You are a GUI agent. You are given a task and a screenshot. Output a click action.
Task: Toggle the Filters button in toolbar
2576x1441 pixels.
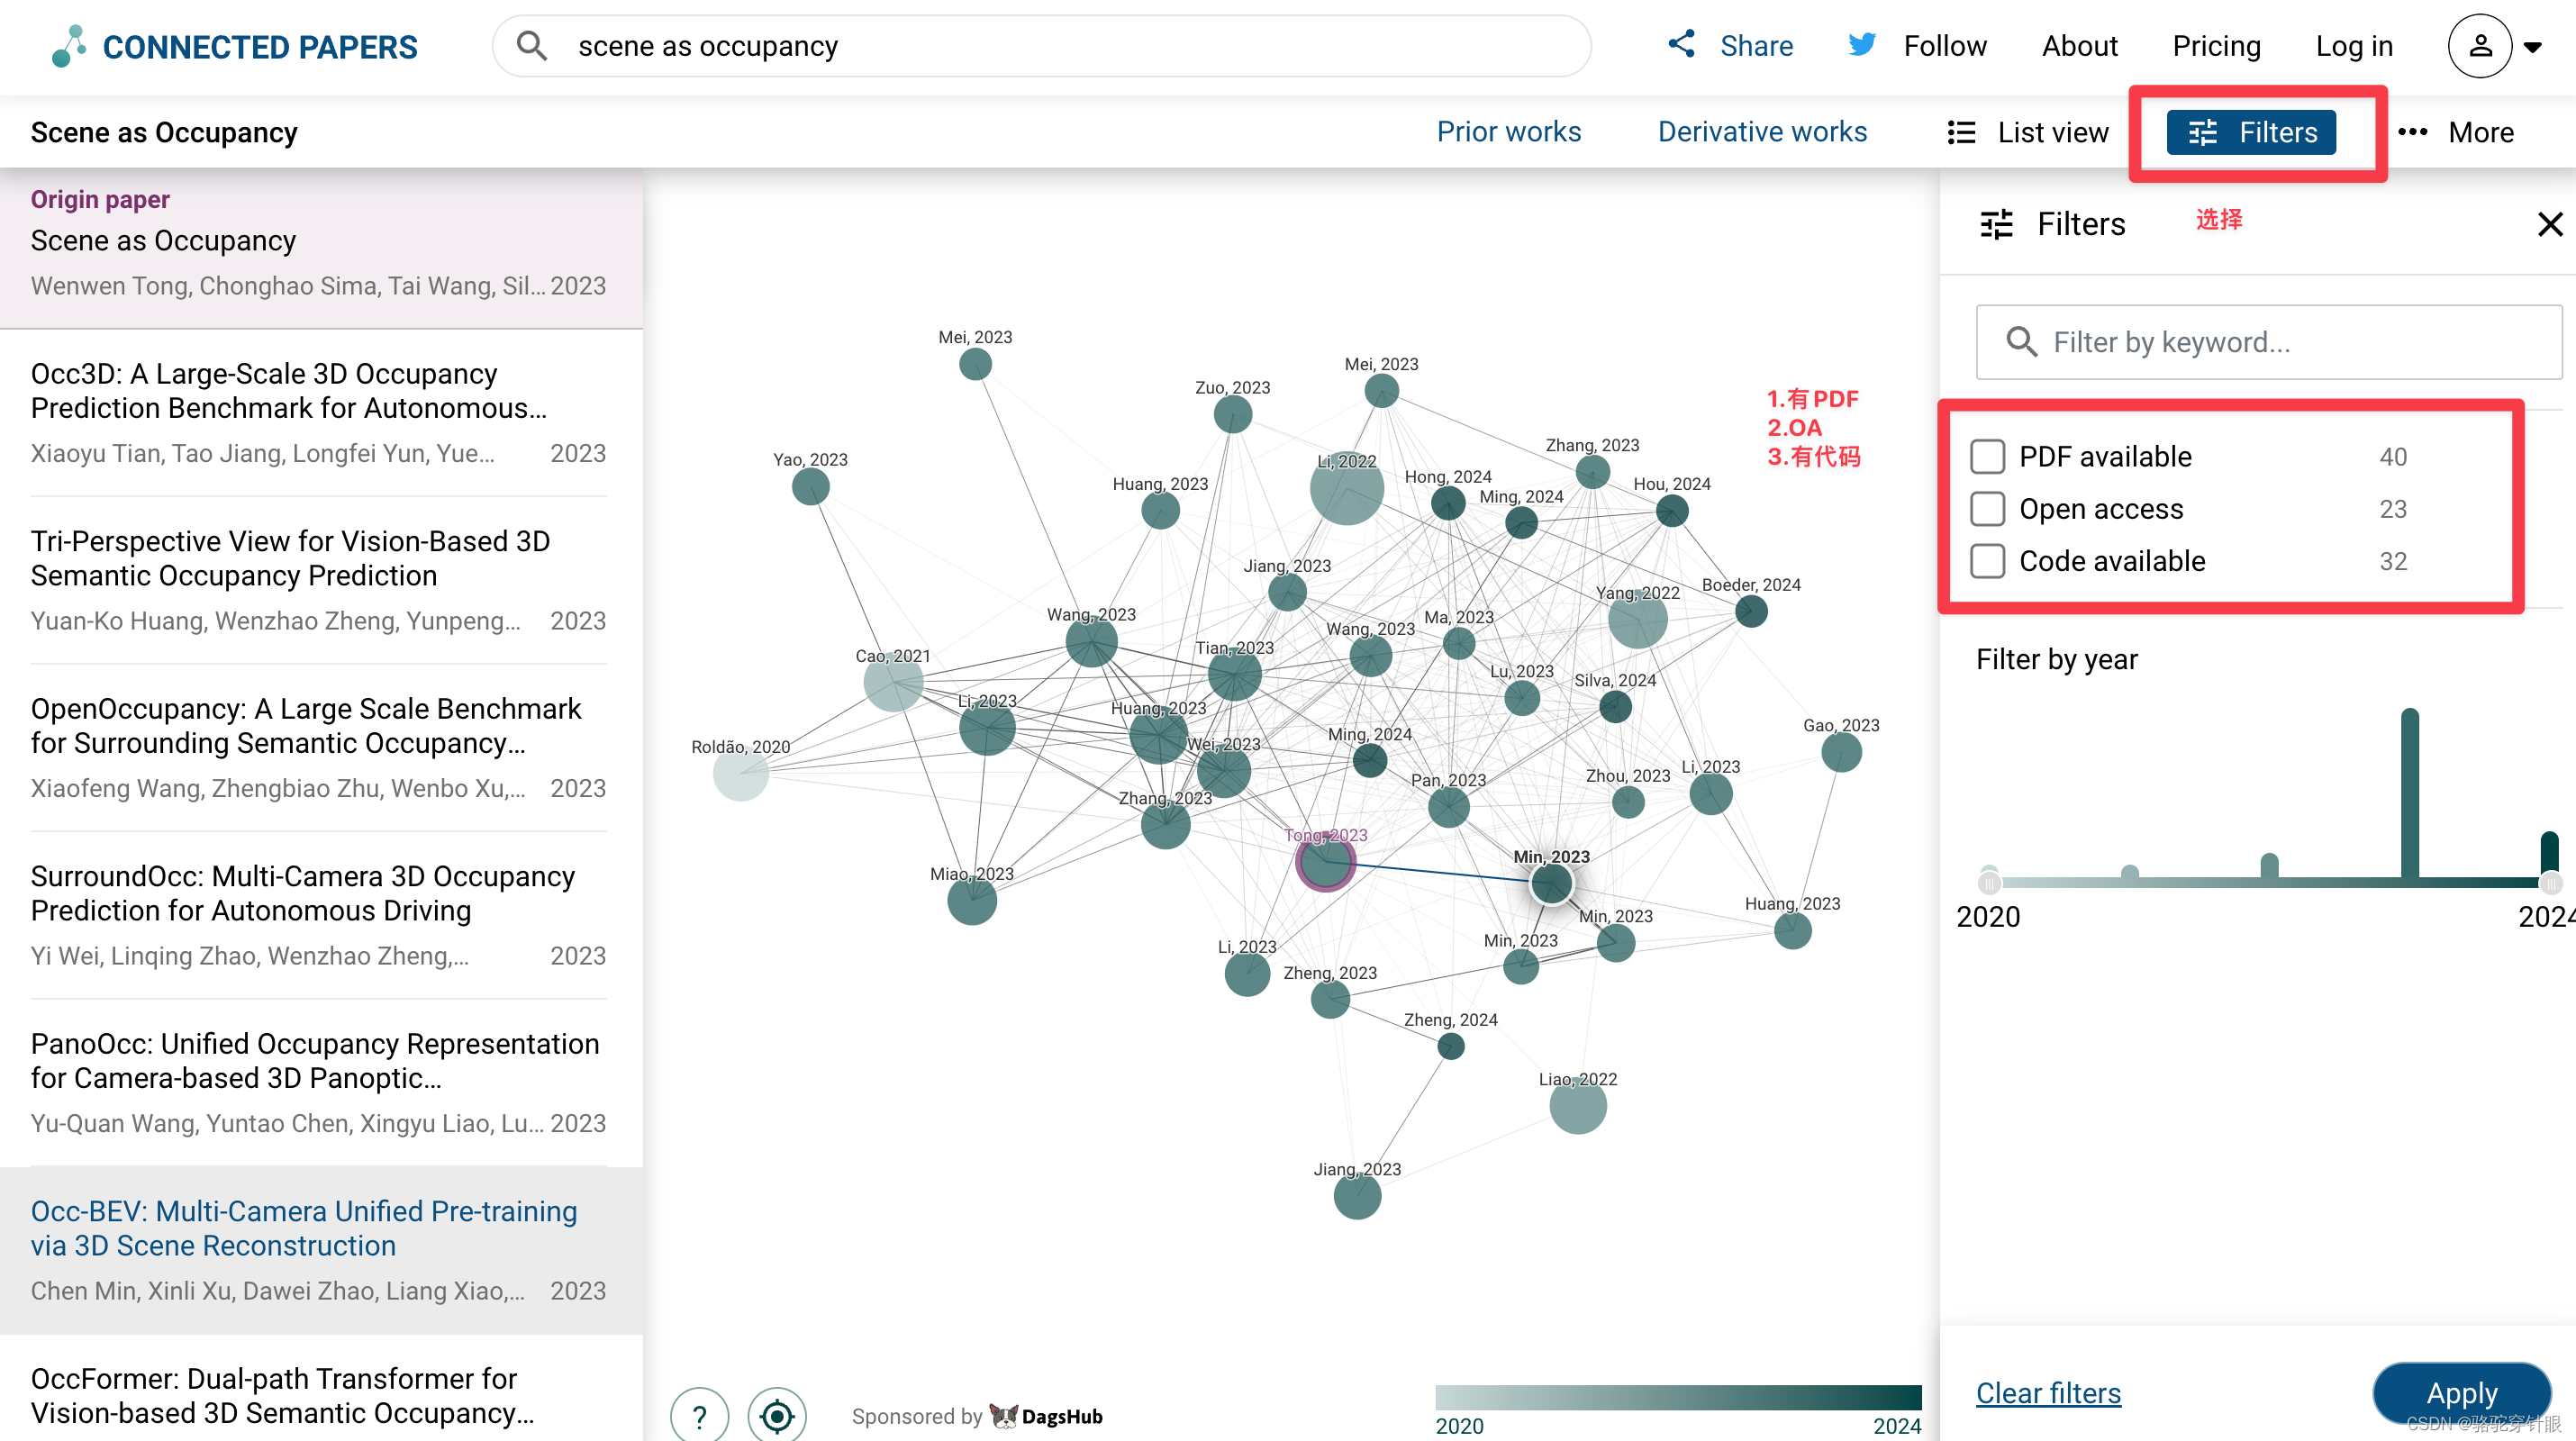tap(2251, 132)
